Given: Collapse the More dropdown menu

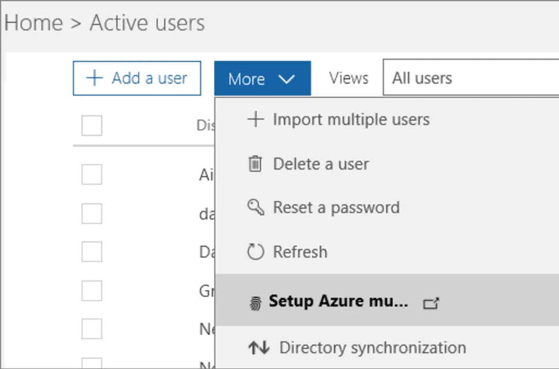Looking at the screenshot, I should (x=262, y=79).
